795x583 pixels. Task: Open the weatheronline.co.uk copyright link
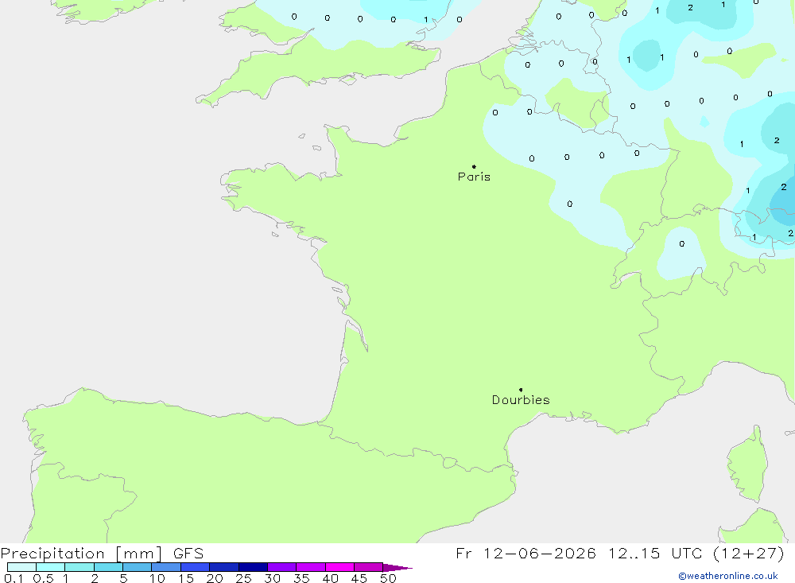point(728,576)
